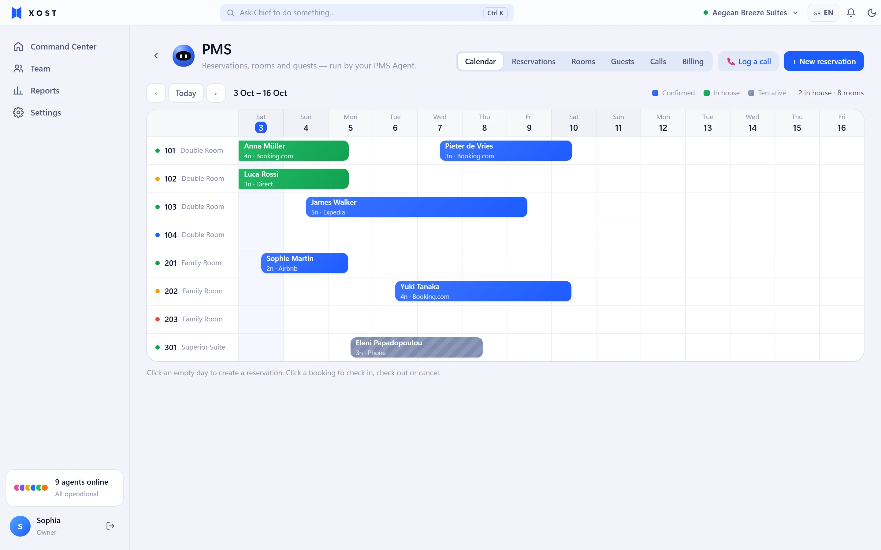Click the In house legend swatch
Image resolution: width=881 pixels, height=550 pixels.
(x=707, y=93)
